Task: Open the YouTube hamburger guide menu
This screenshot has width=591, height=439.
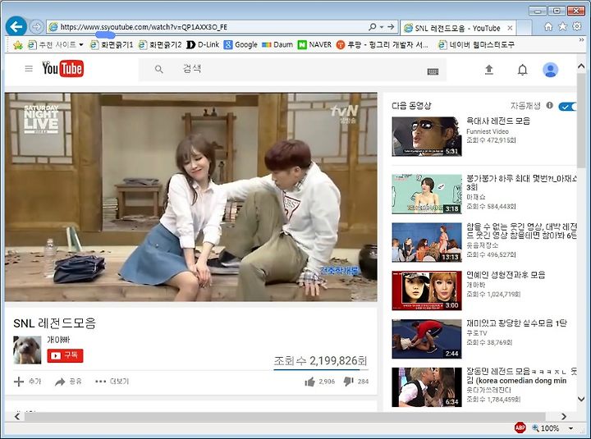Action: click(29, 69)
